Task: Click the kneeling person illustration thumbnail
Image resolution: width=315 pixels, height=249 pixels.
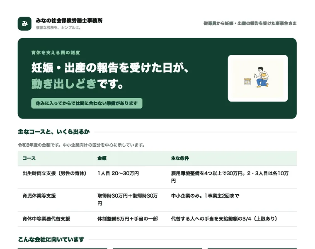Action: (x=258, y=78)
